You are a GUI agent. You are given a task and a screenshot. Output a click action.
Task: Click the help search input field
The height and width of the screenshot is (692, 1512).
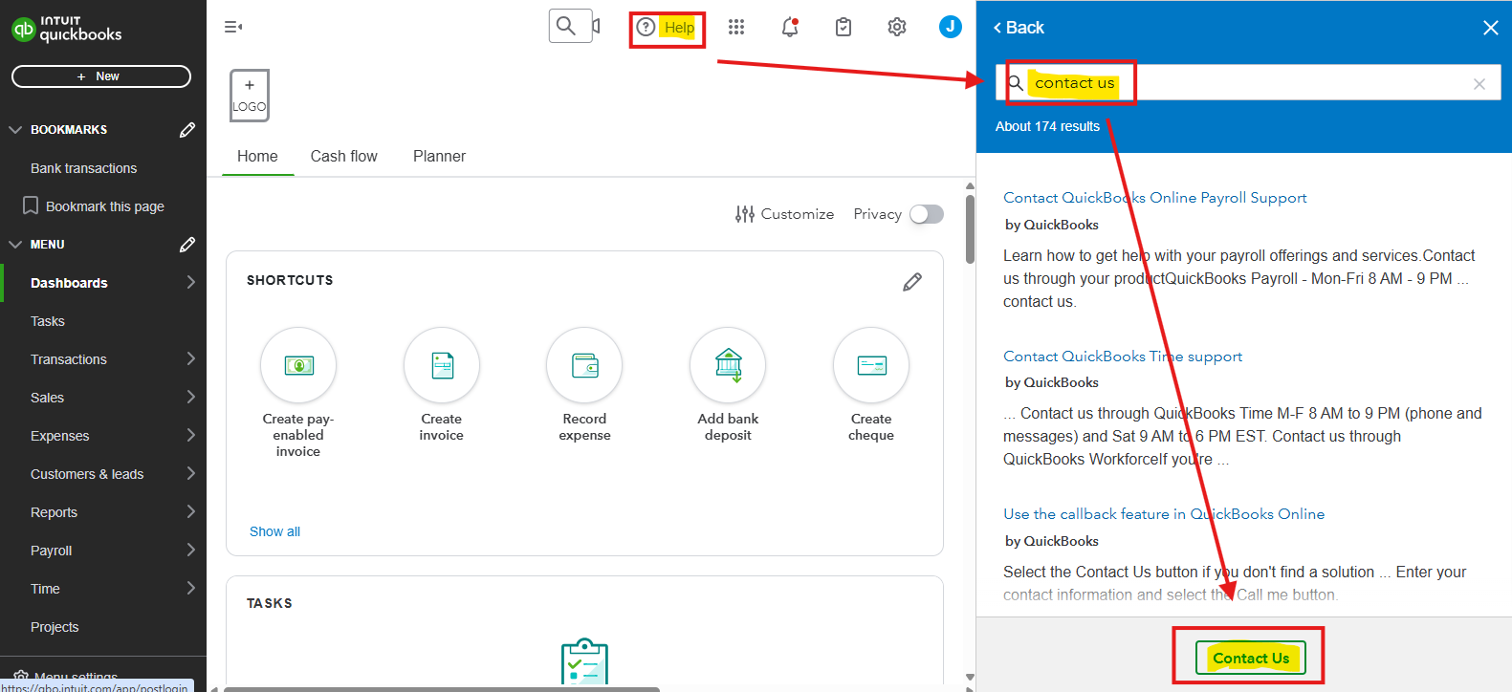pyautogui.click(x=1291, y=83)
